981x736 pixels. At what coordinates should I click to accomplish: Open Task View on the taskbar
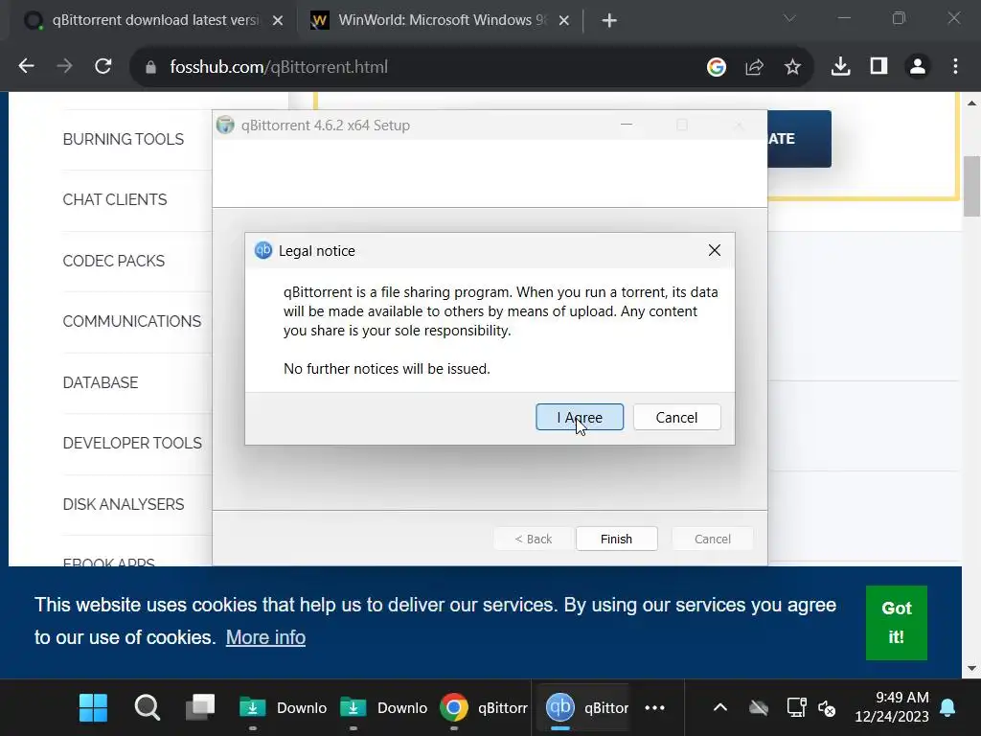click(200, 708)
